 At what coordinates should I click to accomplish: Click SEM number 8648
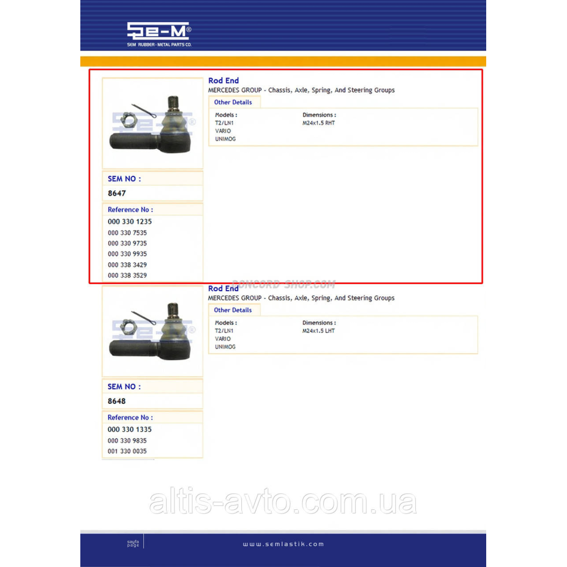(x=117, y=401)
